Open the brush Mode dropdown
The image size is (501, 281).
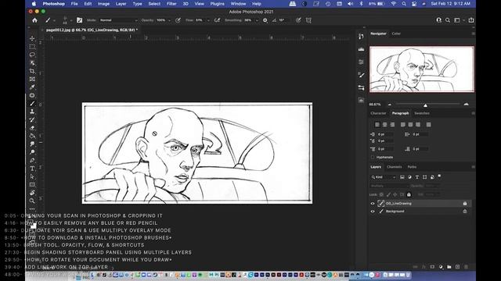(118, 20)
